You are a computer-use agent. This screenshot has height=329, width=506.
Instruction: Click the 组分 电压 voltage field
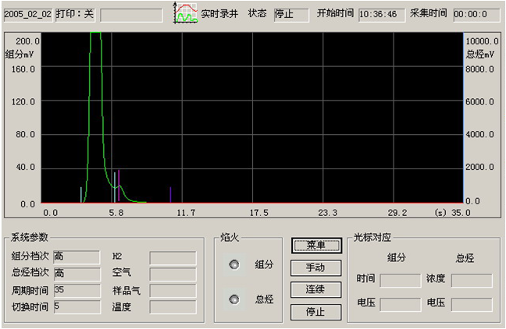(x=401, y=305)
